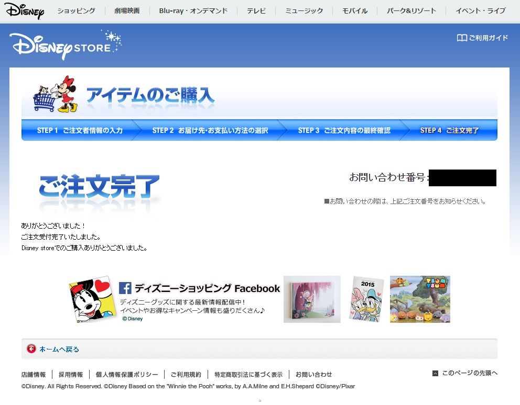Click the ご注文完了 heading

[99, 186]
